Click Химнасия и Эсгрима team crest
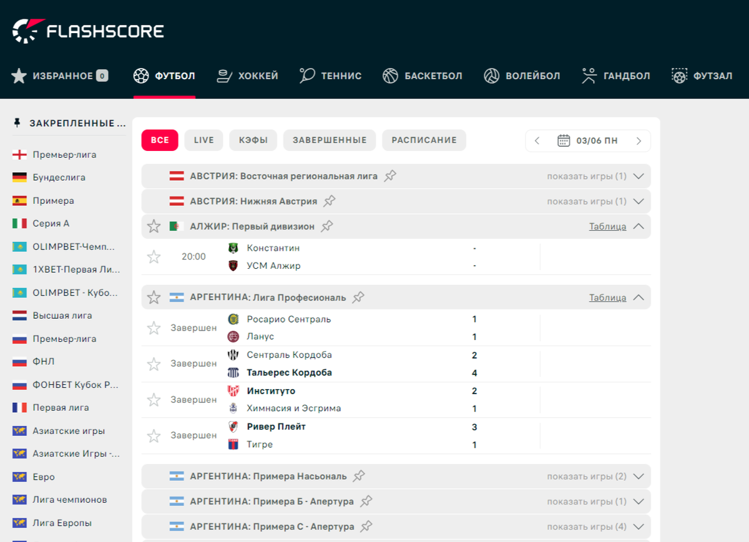Viewport: 749px width, 542px height. pos(233,409)
